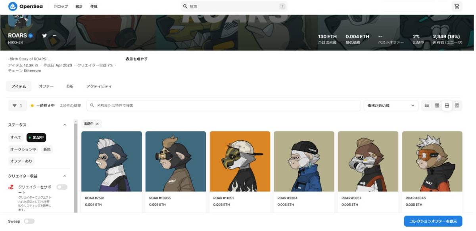
Task: Select the 出品中 status filter
Action: pos(36,138)
